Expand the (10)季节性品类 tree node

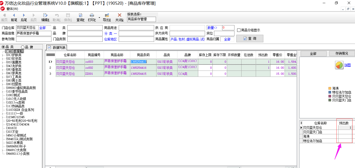[x=3, y=92]
